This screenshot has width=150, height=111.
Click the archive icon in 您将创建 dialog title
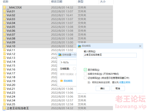60,55
